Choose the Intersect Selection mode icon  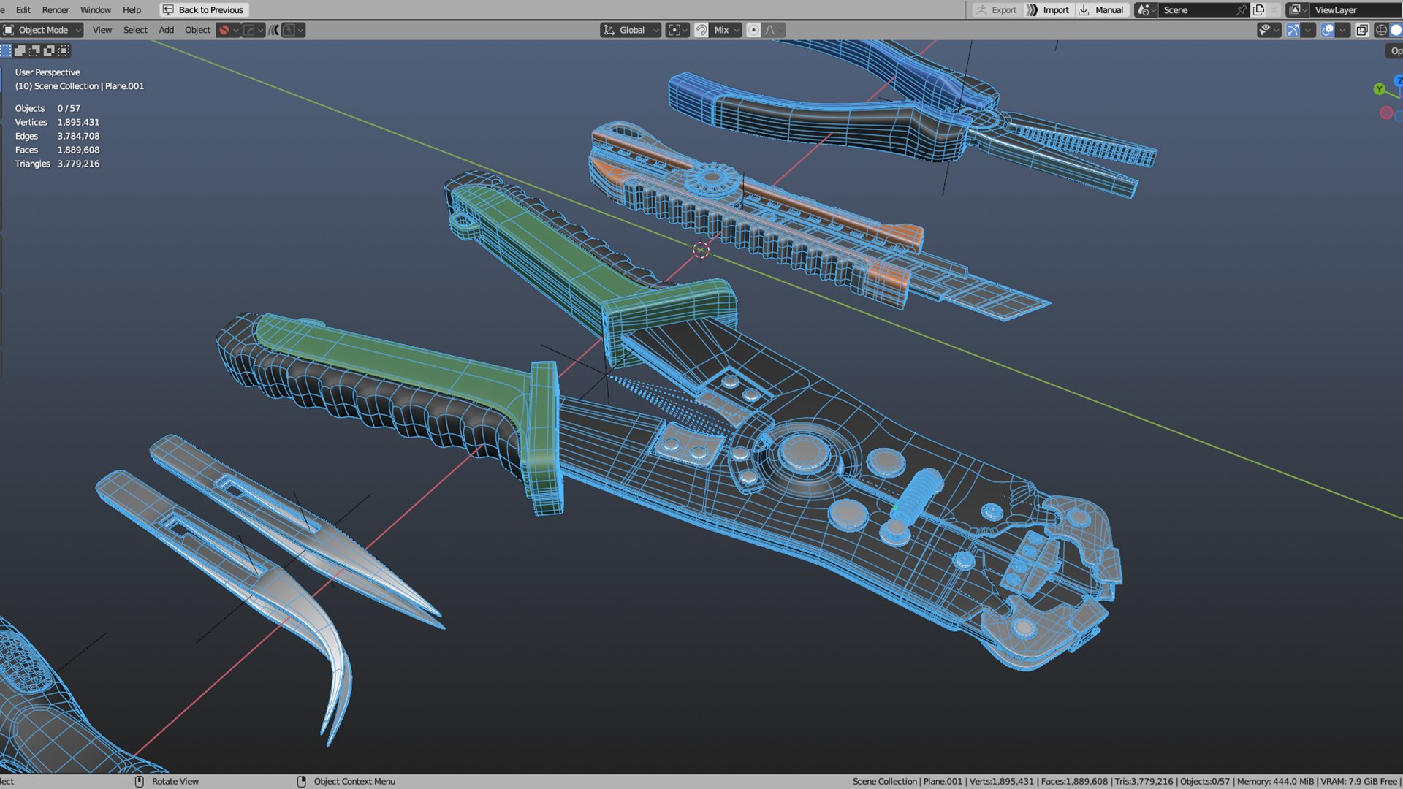pos(64,50)
